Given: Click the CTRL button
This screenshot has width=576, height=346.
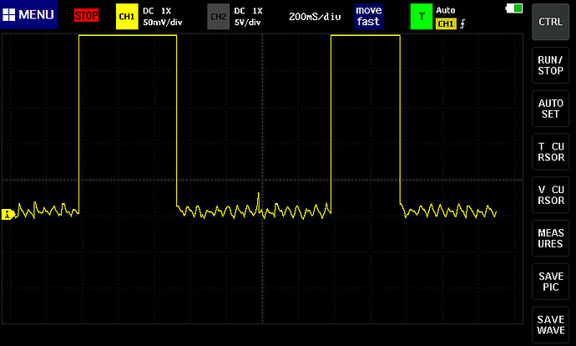Looking at the screenshot, I should [550, 22].
